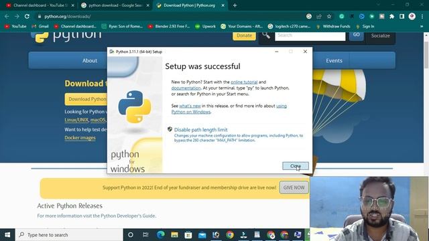This screenshot has width=429, height=241.
Task: Open the what's new link
Action: click(190, 106)
